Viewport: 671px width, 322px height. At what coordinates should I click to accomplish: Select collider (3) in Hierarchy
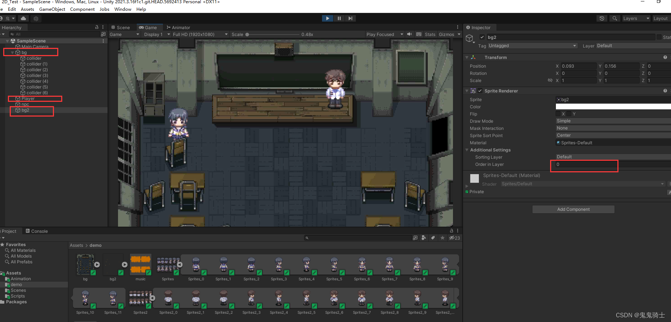37,76
